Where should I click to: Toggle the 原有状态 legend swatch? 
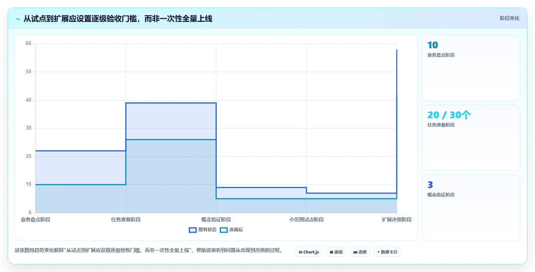[193, 230]
